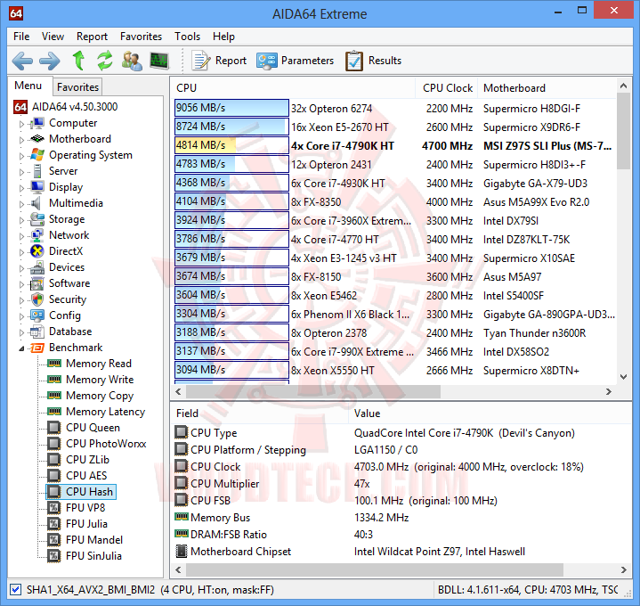The height and width of the screenshot is (606, 640).
Task: Click the Motherboard column header
Action: [x=547, y=88]
